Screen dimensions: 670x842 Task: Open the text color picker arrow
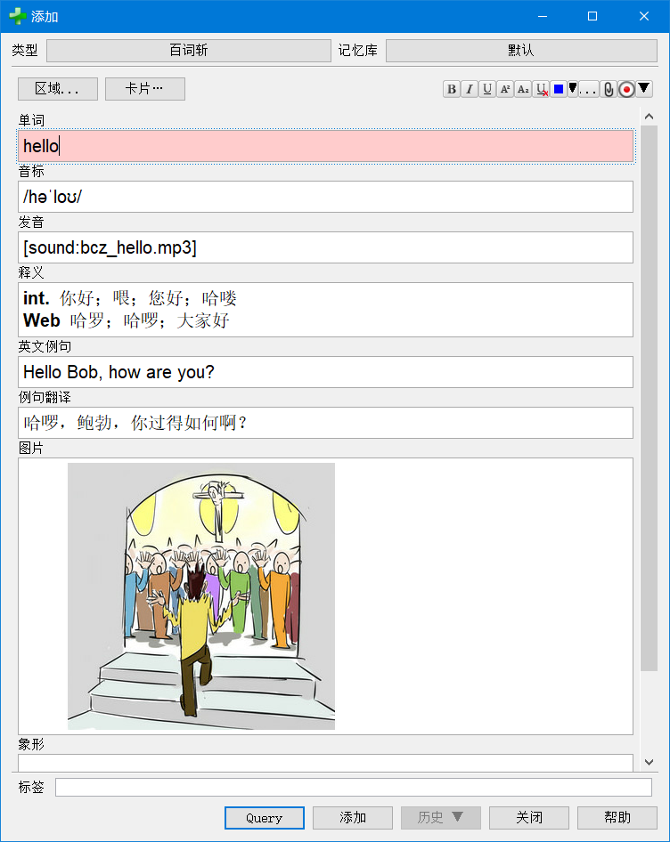573,88
